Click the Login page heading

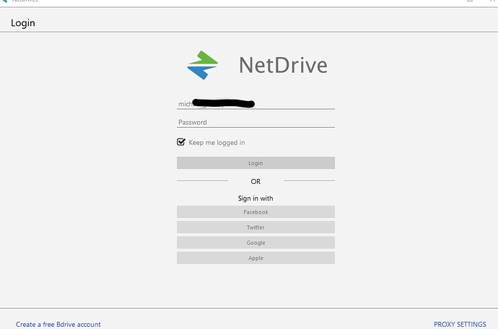23,23
